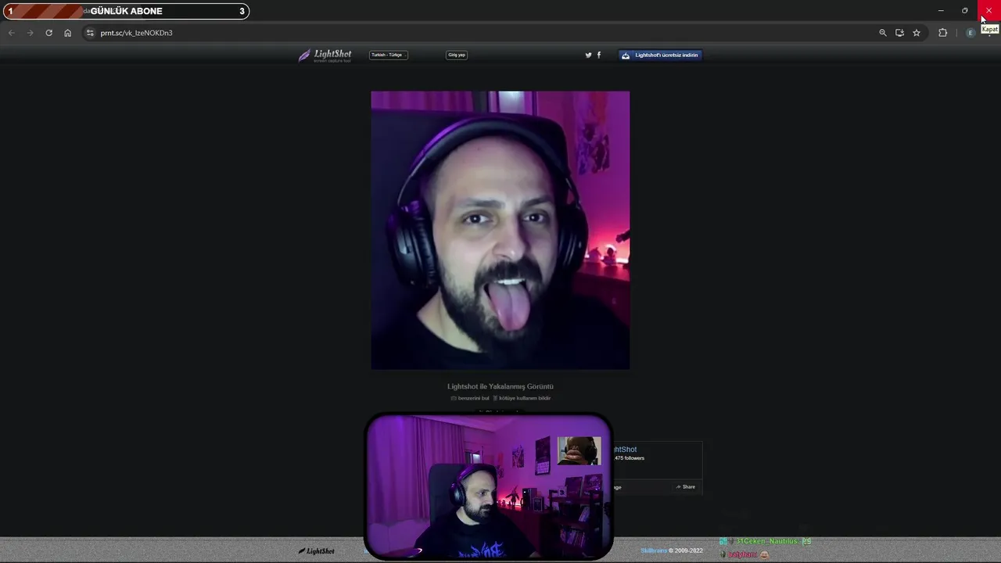Click the browser forward arrow

(30, 33)
